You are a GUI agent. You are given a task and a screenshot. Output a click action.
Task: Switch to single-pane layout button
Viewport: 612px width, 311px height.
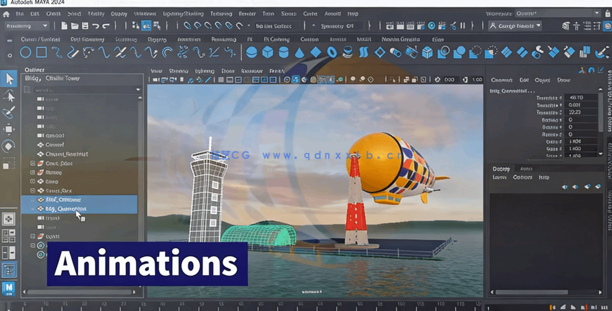coord(9,219)
